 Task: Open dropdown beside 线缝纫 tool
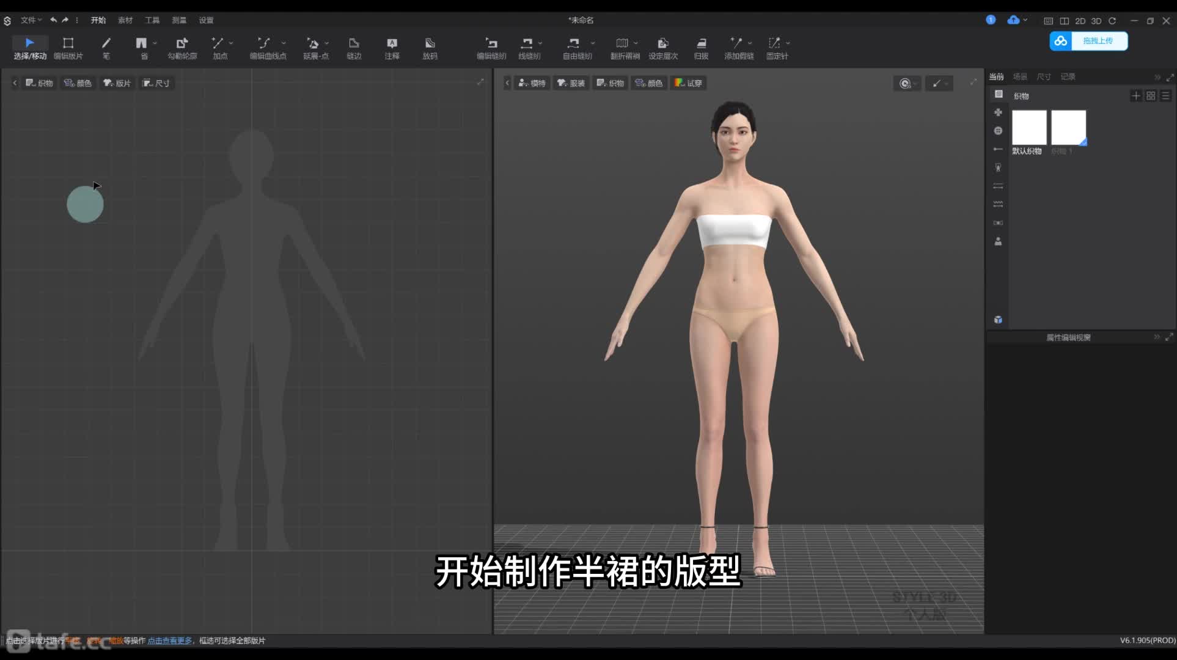pos(540,43)
